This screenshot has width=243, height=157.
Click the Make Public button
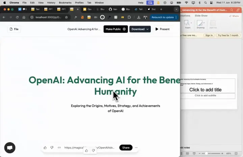coord(115,29)
